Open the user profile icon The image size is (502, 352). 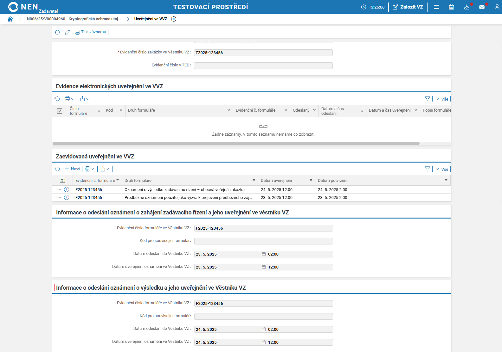[497, 7]
